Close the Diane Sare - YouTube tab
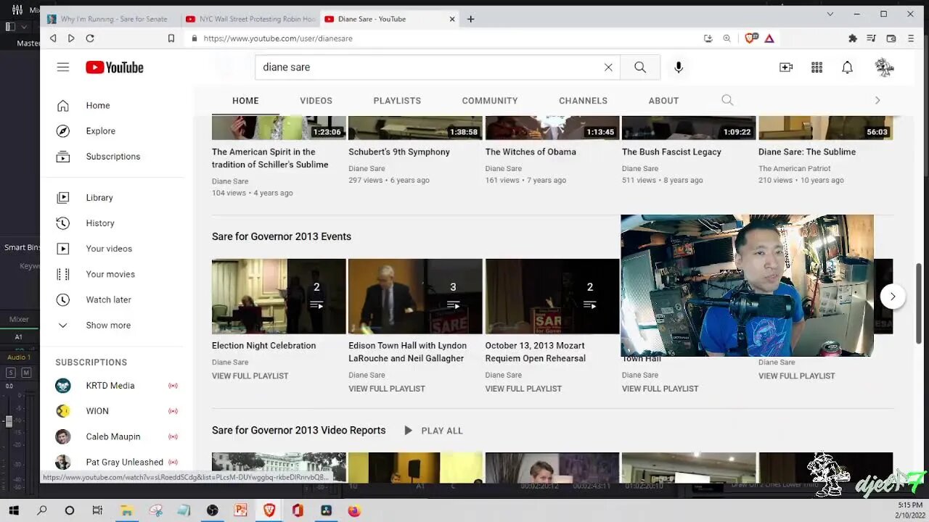This screenshot has height=522, width=929. (452, 19)
